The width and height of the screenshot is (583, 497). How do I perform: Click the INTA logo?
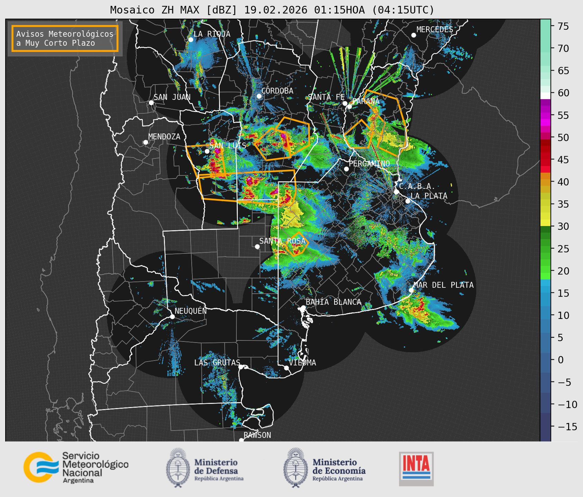(x=416, y=469)
